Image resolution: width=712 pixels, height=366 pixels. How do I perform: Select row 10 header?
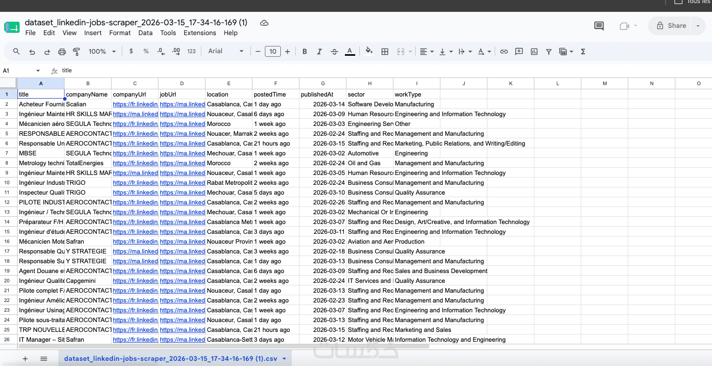[x=7, y=183]
